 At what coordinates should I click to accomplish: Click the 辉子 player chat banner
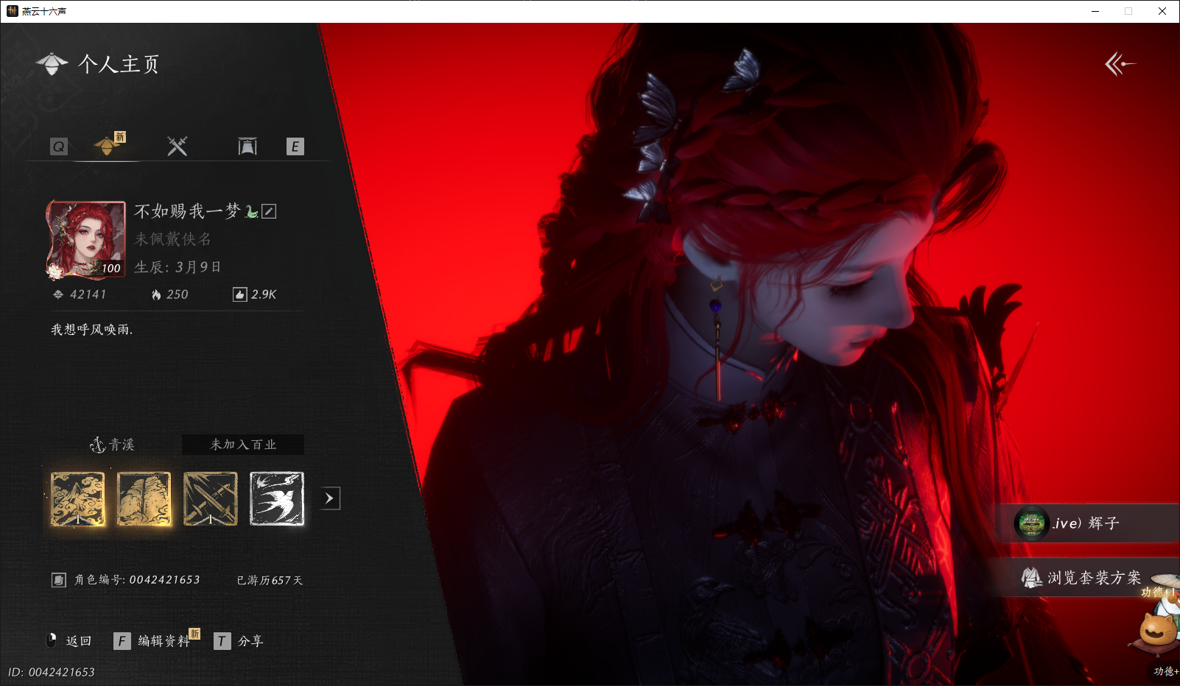coord(1087,523)
